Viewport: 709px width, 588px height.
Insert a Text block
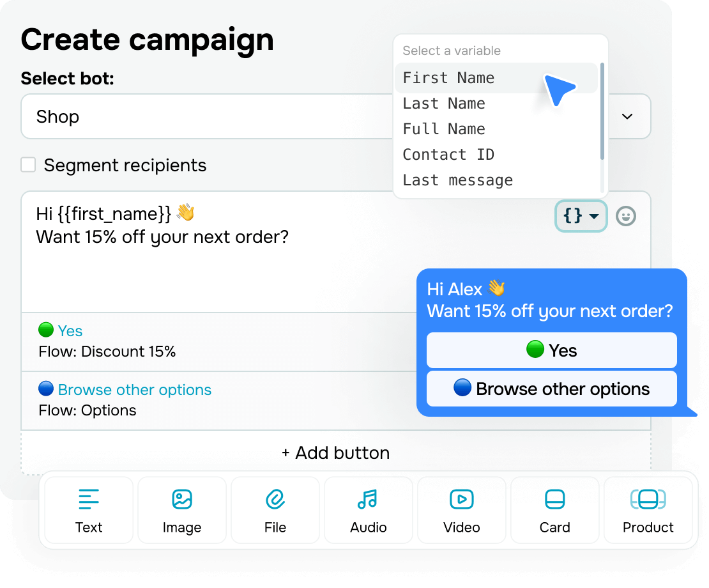(89, 510)
